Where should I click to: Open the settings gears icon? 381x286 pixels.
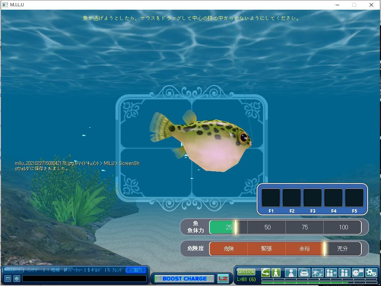pyautogui.click(x=371, y=273)
